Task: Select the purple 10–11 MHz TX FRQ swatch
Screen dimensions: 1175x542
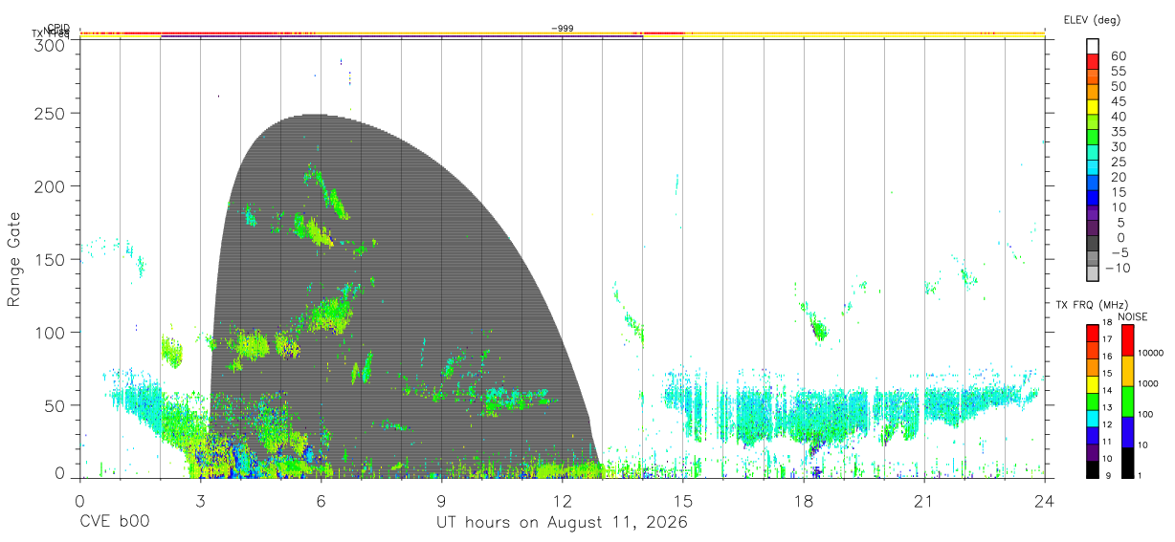Action: click(1093, 452)
